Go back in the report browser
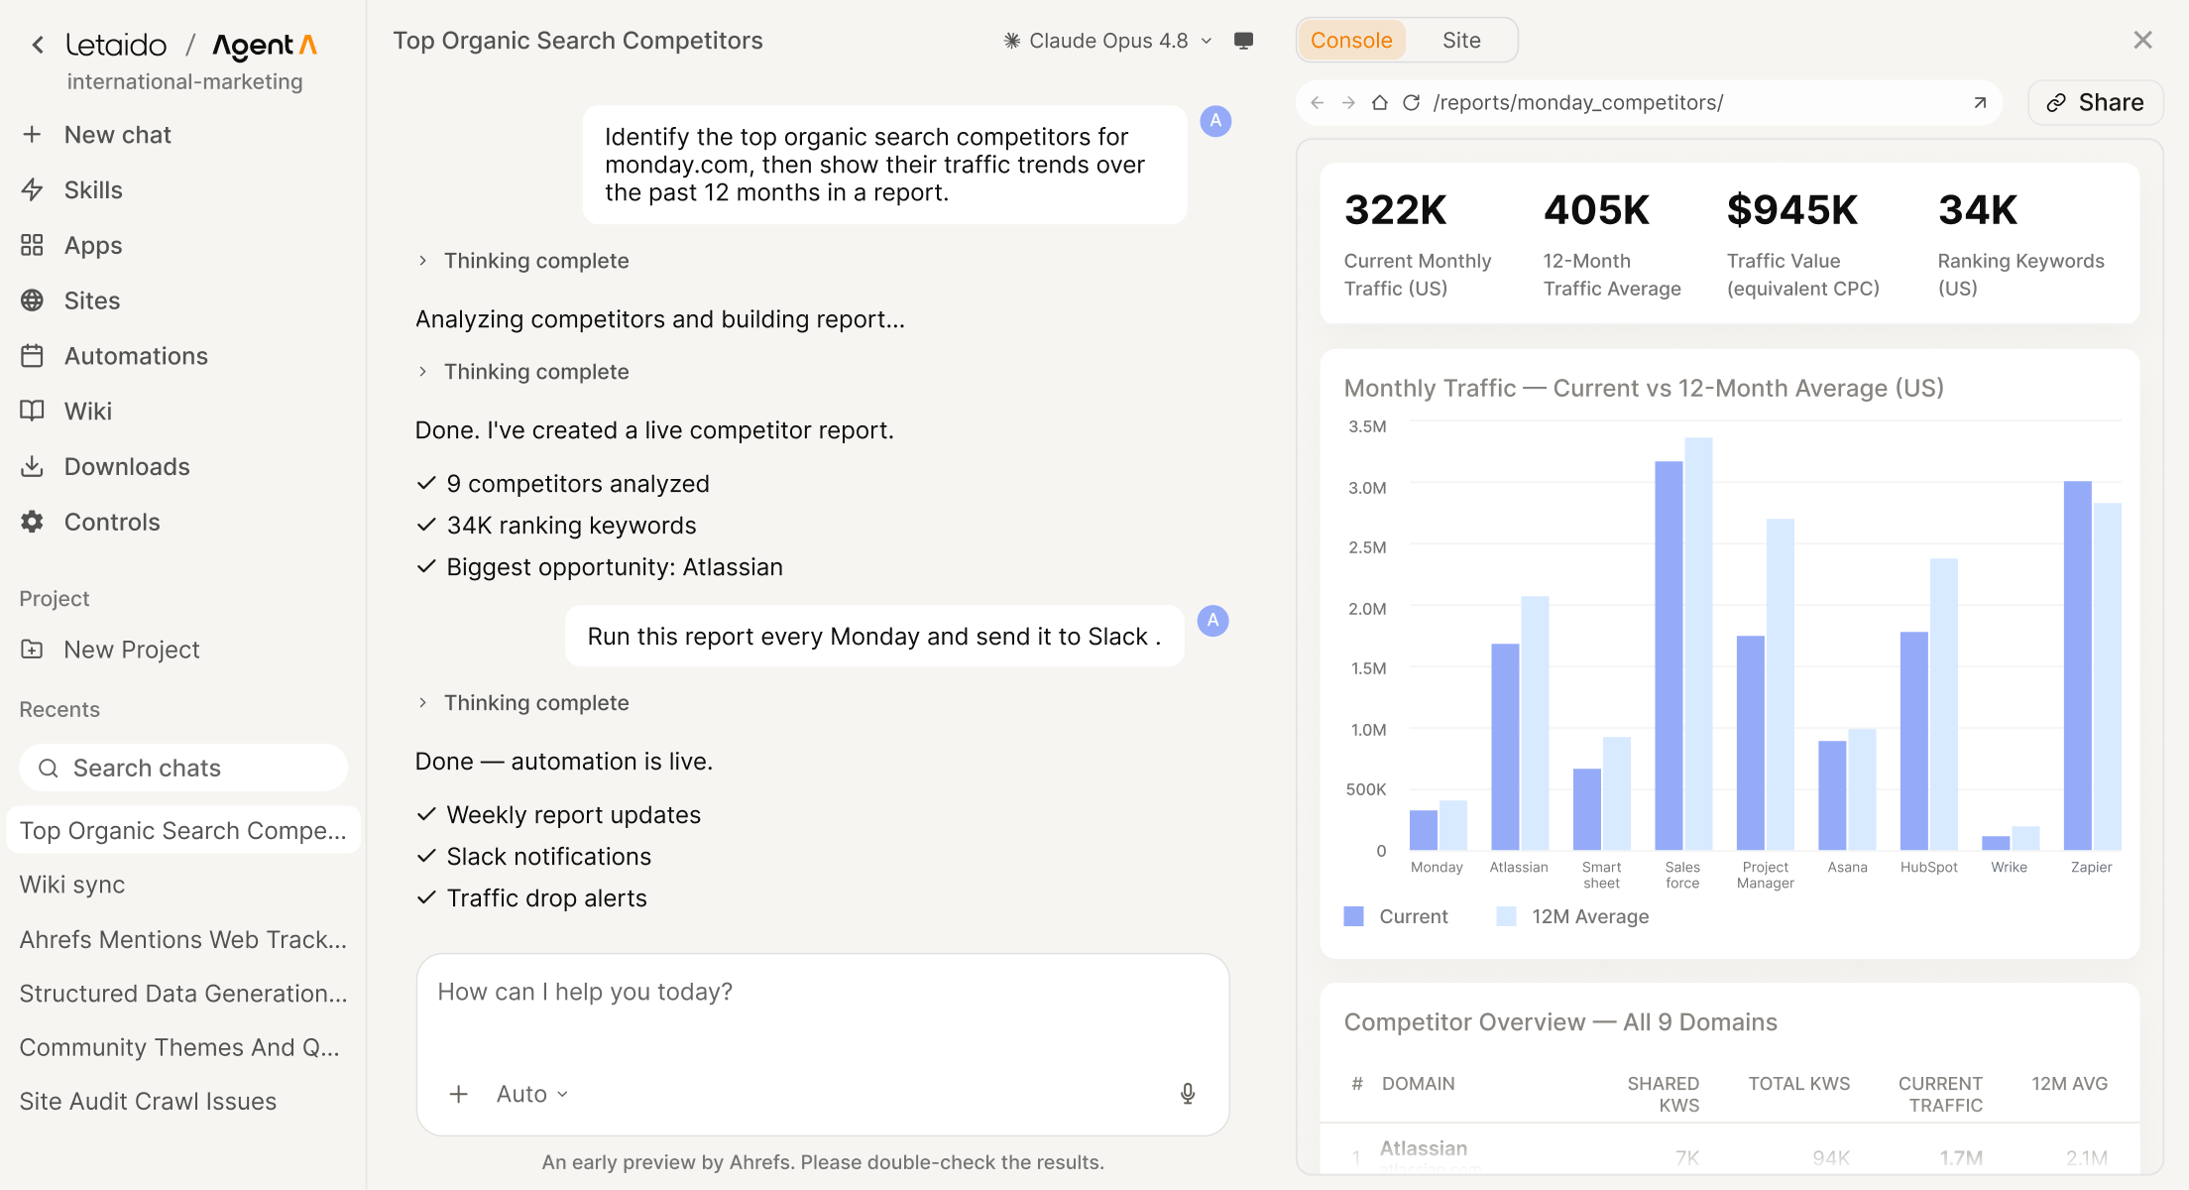Viewport: 2189px width, 1190px height. coord(1317,102)
